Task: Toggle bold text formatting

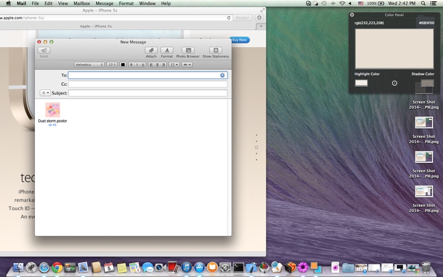Action: pyautogui.click(x=131, y=65)
